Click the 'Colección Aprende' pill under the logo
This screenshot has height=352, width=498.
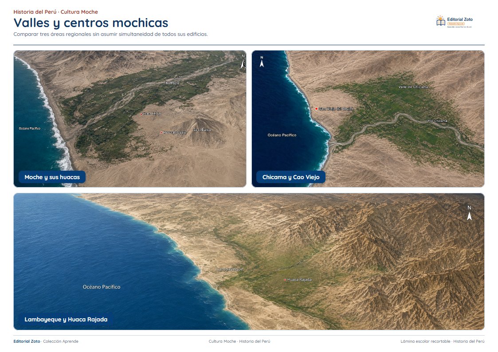(x=456, y=24)
